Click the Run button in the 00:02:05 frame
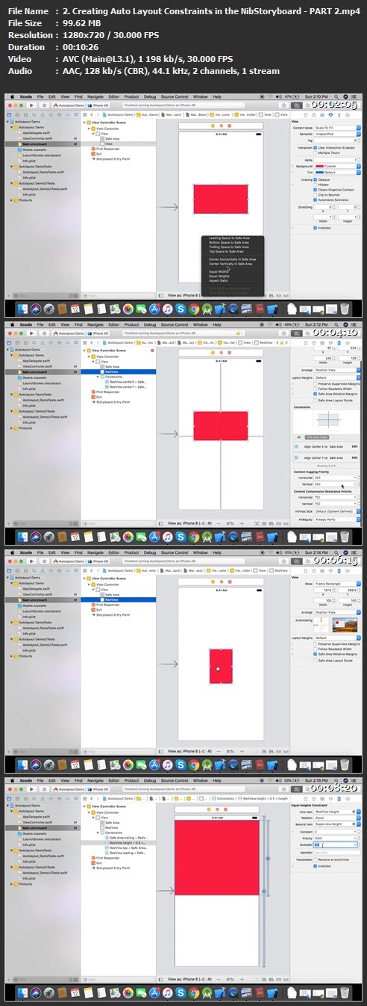Image resolution: width=367 pixels, height=1006 pixels. tap(32, 105)
